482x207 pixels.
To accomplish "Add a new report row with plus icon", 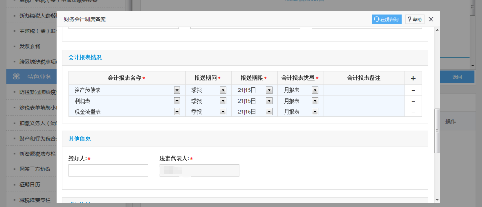I will click(413, 79).
